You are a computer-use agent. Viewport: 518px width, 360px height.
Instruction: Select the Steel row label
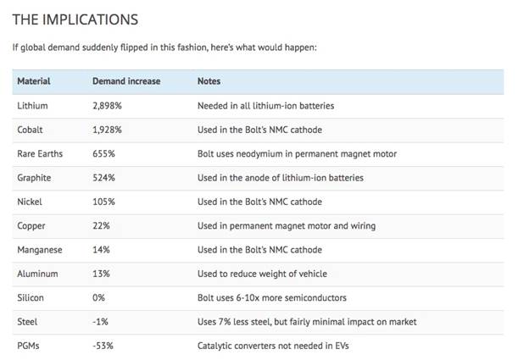[x=28, y=323]
